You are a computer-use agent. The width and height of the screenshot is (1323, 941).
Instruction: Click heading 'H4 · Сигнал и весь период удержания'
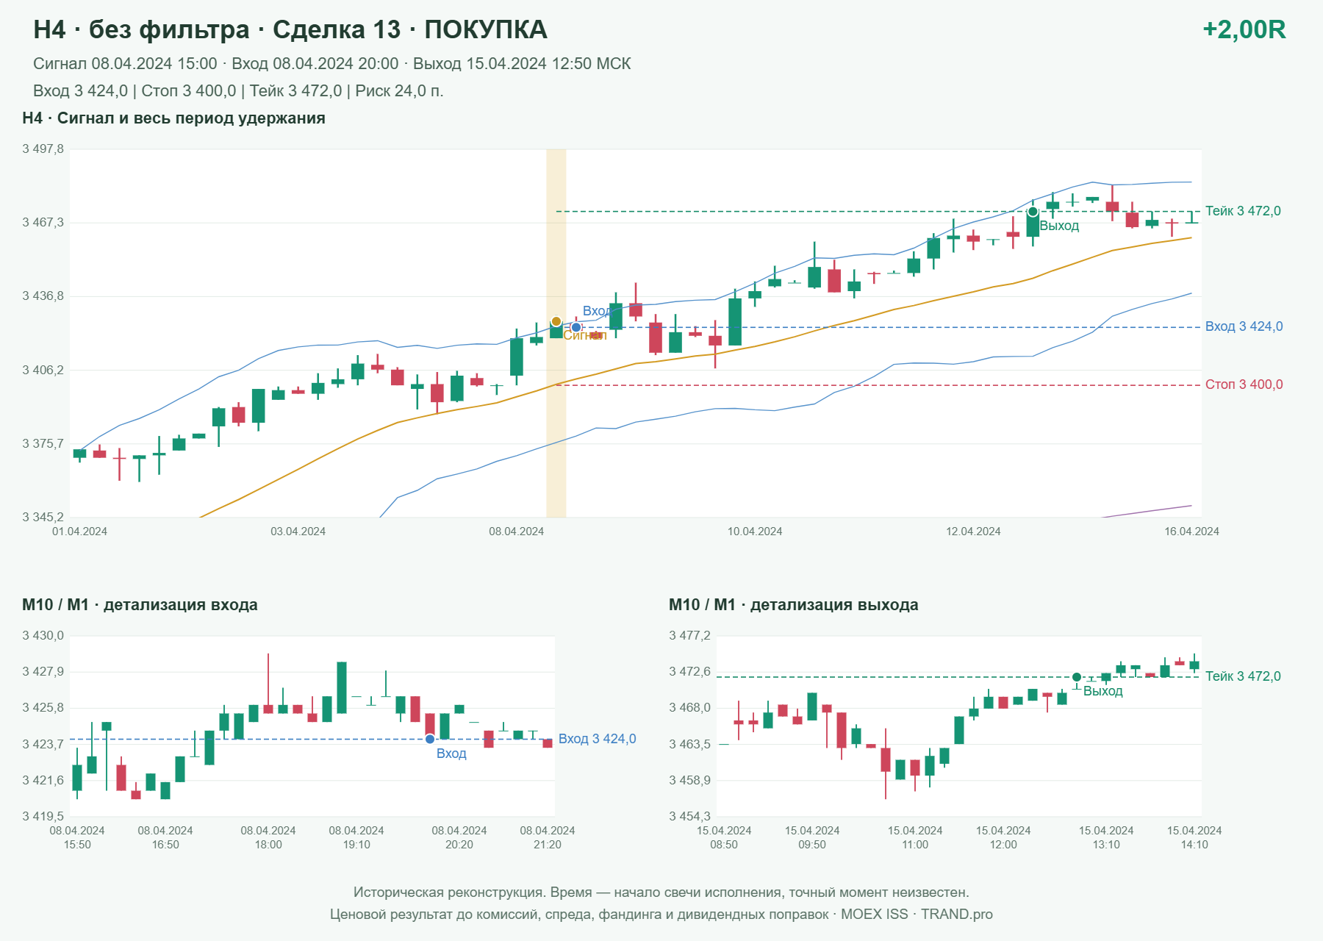coord(173,118)
